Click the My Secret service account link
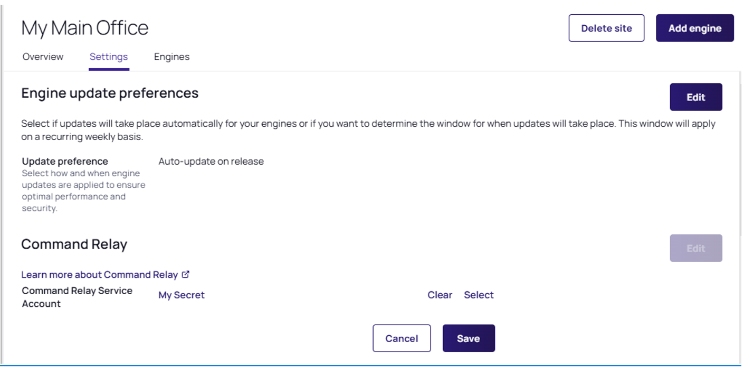Viewport: 744px width, 370px height. tap(182, 295)
